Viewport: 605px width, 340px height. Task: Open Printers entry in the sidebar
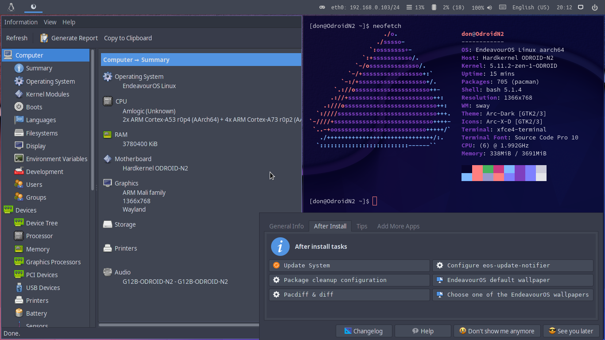(x=37, y=300)
